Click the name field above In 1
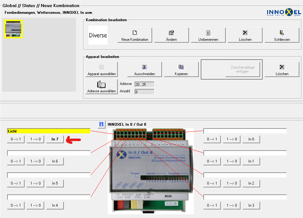 [245, 153]
